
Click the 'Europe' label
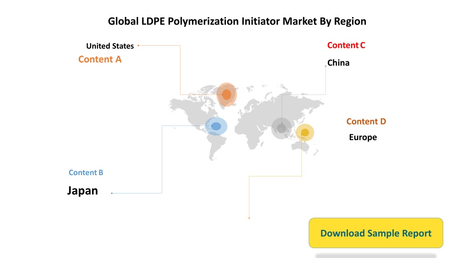[x=363, y=137]
